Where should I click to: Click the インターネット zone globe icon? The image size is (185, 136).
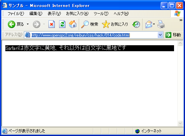point(137,131)
